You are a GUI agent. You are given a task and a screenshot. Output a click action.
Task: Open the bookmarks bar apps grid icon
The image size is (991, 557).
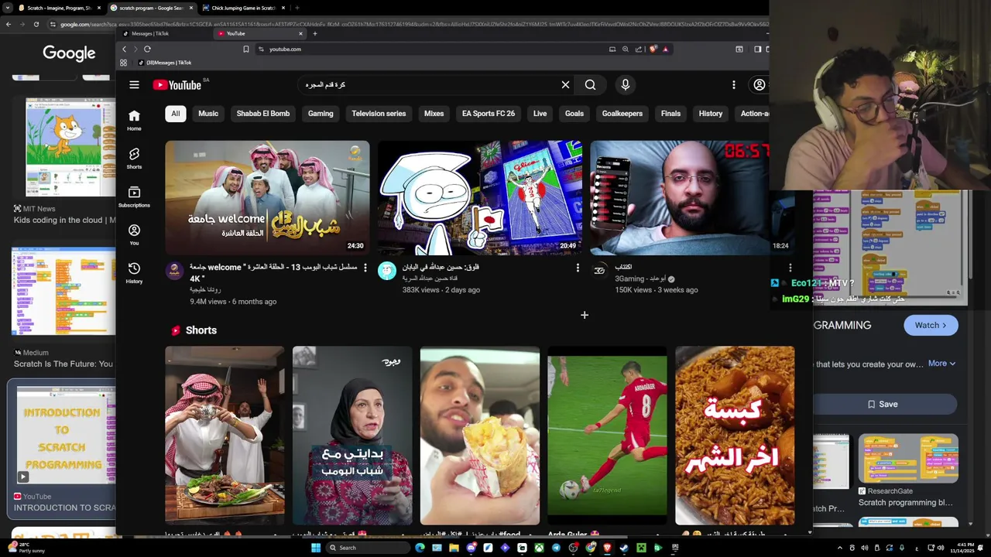123,63
